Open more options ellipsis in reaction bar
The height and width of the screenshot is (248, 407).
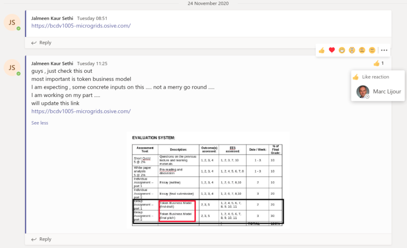click(x=384, y=50)
